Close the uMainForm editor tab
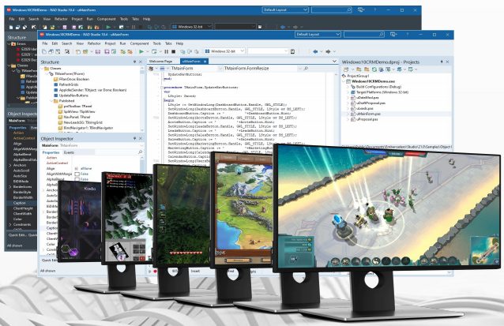The height and width of the screenshot is (326, 504). pos(205,61)
